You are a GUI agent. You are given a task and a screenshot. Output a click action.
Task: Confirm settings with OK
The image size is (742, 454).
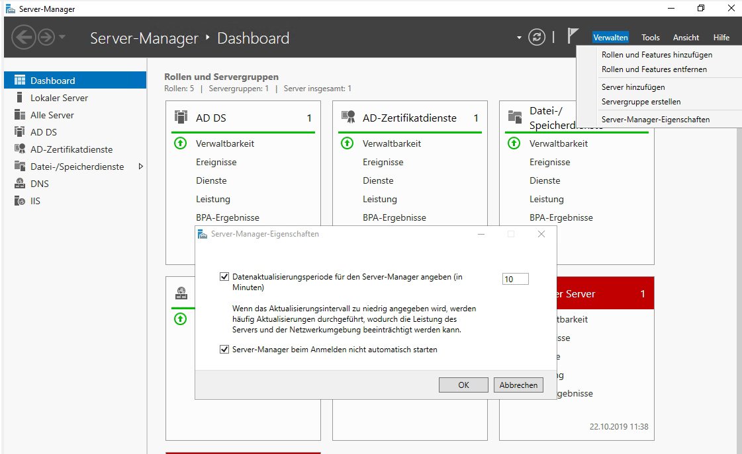(463, 384)
